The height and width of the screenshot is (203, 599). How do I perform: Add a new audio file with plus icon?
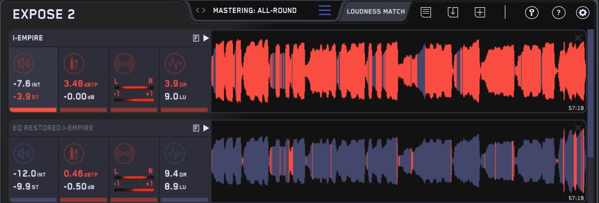coord(480,13)
